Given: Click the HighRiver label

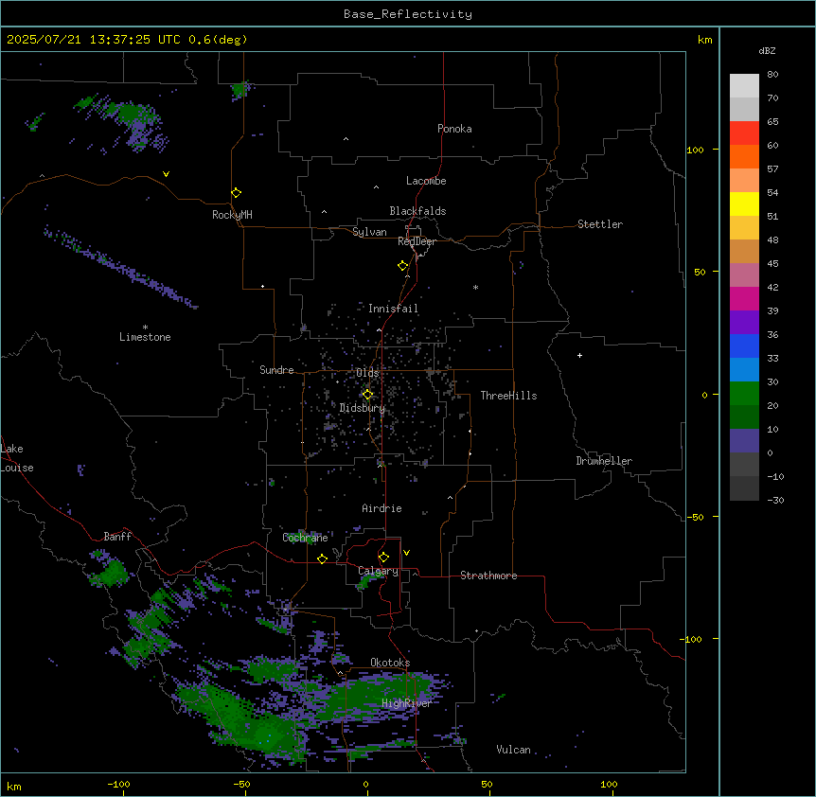Looking at the screenshot, I should (406, 703).
